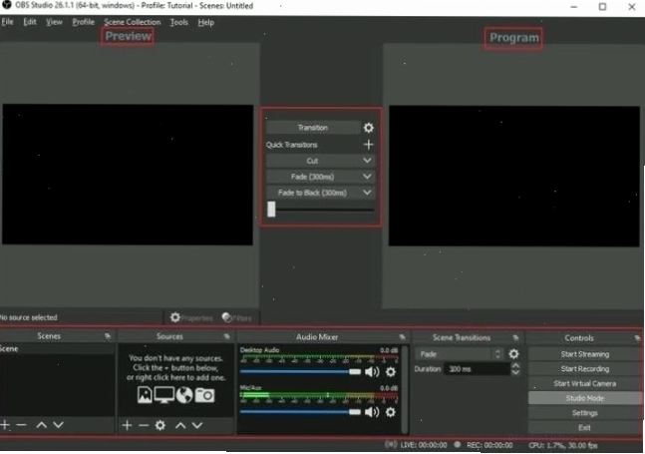The width and height of the screenshot is (645, 454).
Task: Expand the Cut quick transition dropdown
Action: pos(367,161)
